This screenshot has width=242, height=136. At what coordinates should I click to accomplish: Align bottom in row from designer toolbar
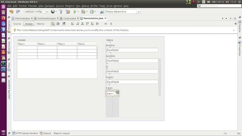click(92, 24)
